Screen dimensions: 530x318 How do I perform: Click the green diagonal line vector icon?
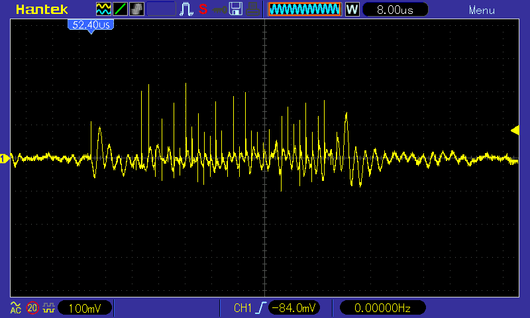coord(120,9)
